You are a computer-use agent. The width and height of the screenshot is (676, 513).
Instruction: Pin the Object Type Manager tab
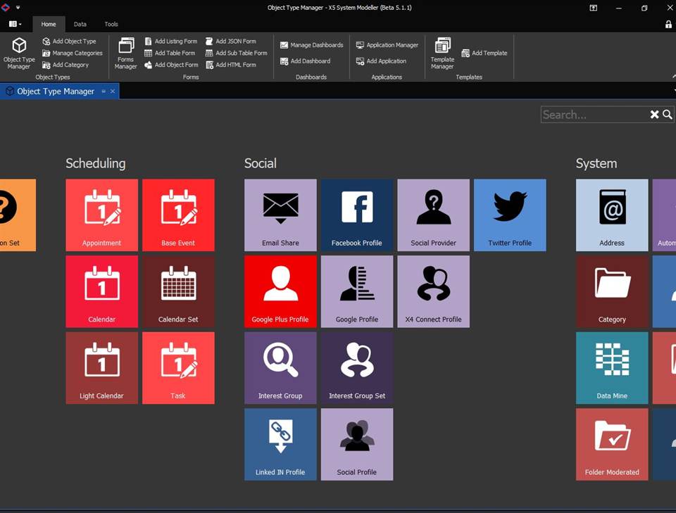point(104,91)
